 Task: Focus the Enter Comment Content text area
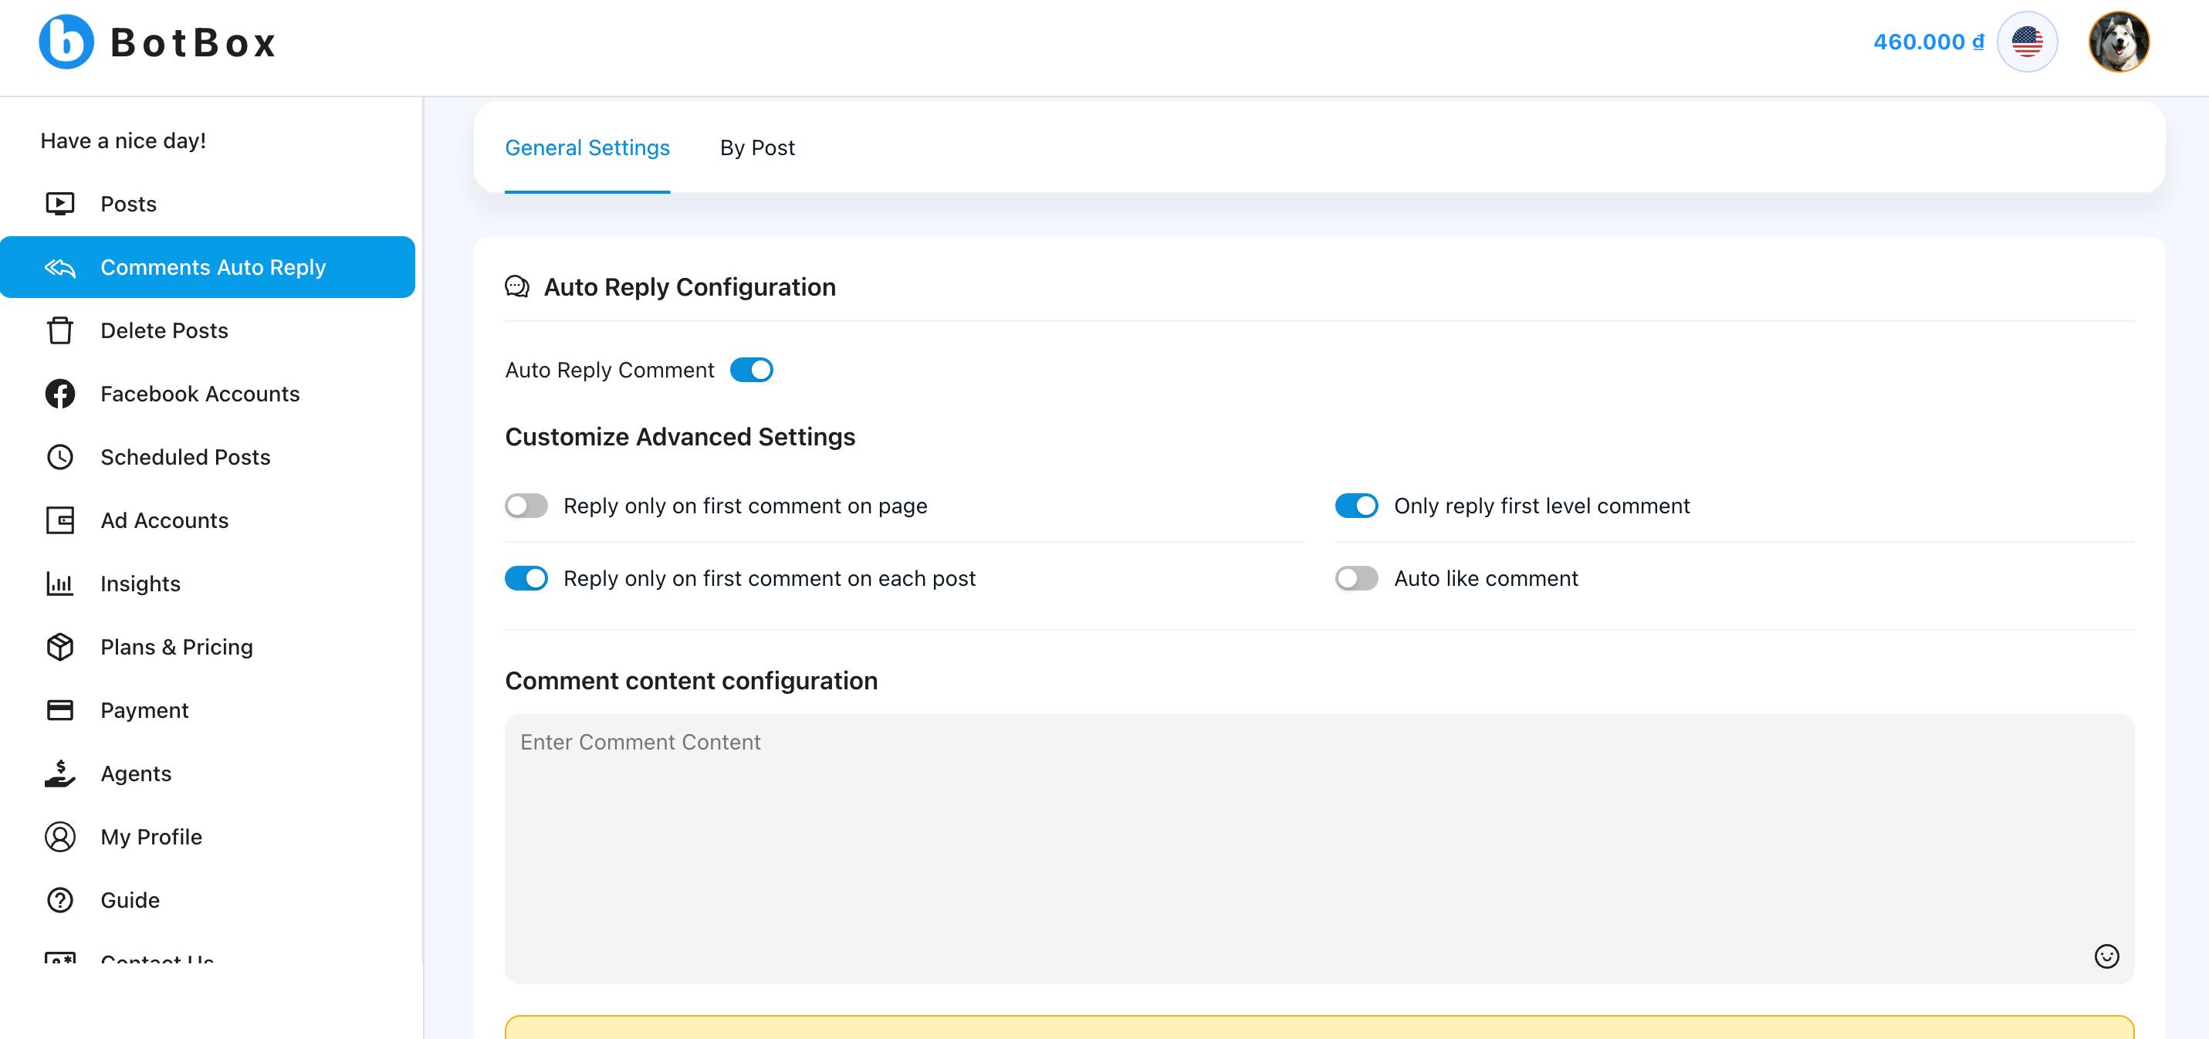point(1319,848)
